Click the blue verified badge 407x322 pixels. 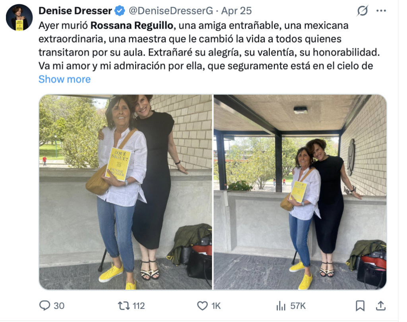[x=120, y=11]
